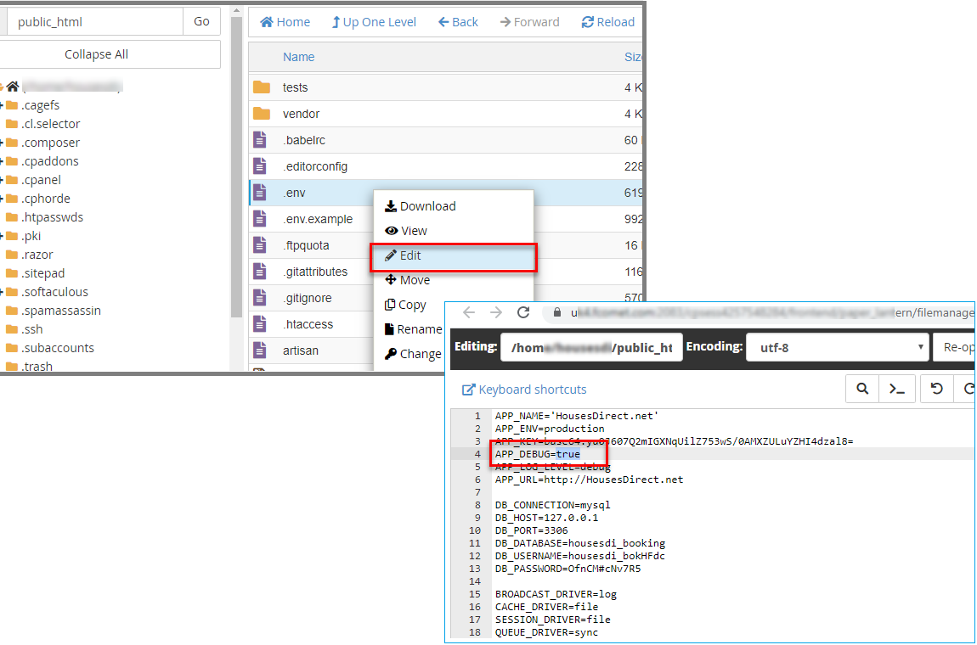Click the Go button
This screenshot has height=645, width=977.
201,22
